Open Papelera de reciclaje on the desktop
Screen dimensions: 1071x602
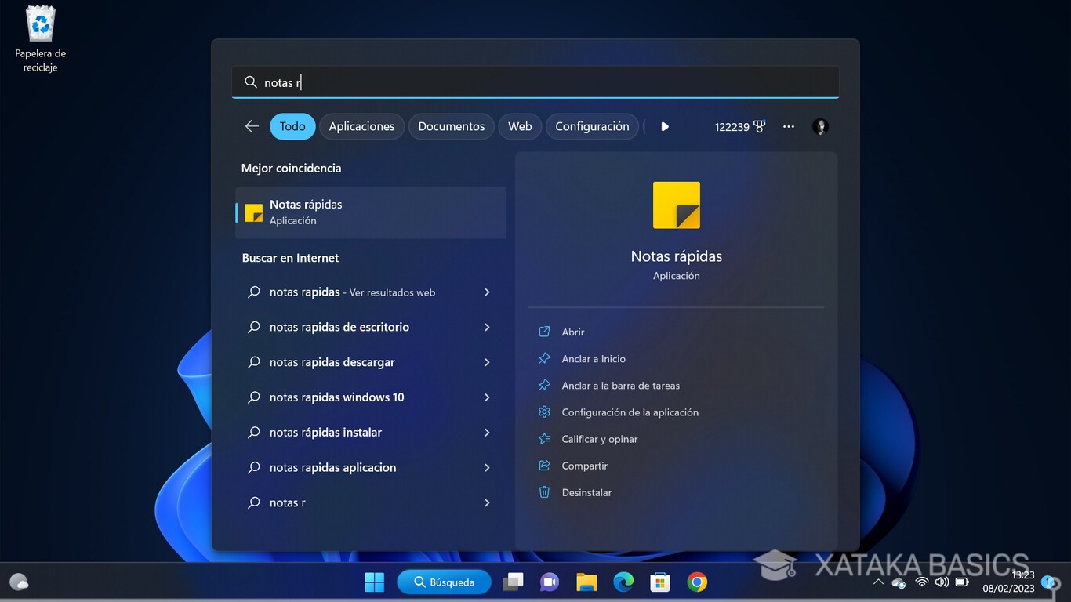(40, 24)
